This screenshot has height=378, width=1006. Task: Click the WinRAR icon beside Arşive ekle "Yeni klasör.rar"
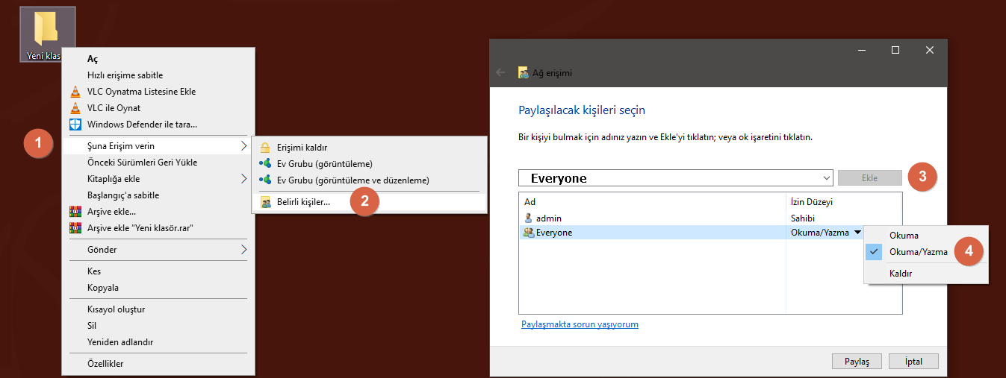(75, 228)
